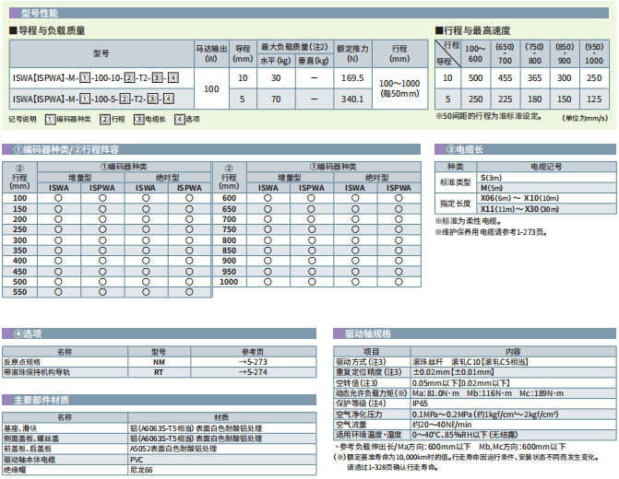
Task: Select spec item 驱动方式 (注3)
Action: pos(361,362)
